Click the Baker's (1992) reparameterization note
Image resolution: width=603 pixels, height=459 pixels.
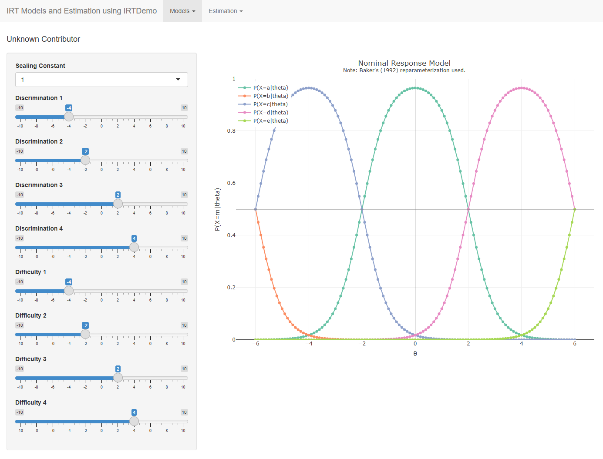(x=404, y=70)
